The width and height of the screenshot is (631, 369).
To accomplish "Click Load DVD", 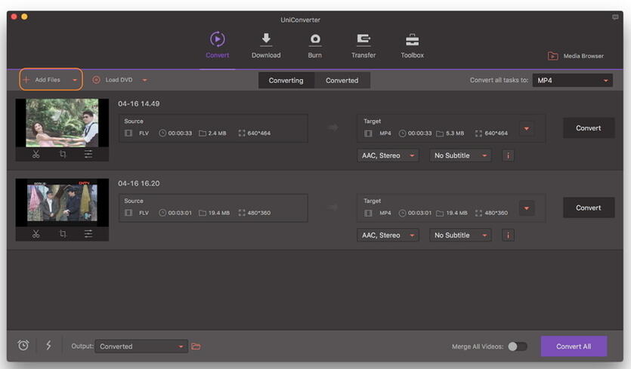I will 113,79.
